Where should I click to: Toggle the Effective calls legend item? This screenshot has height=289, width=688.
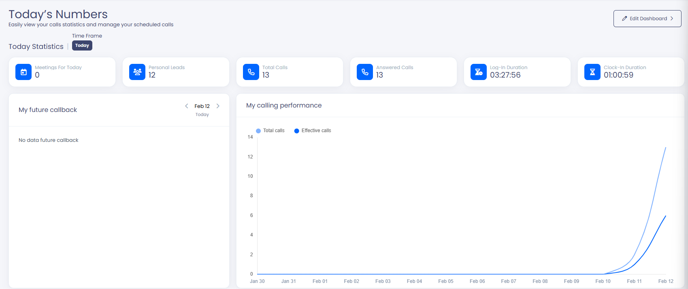point(313,131)
